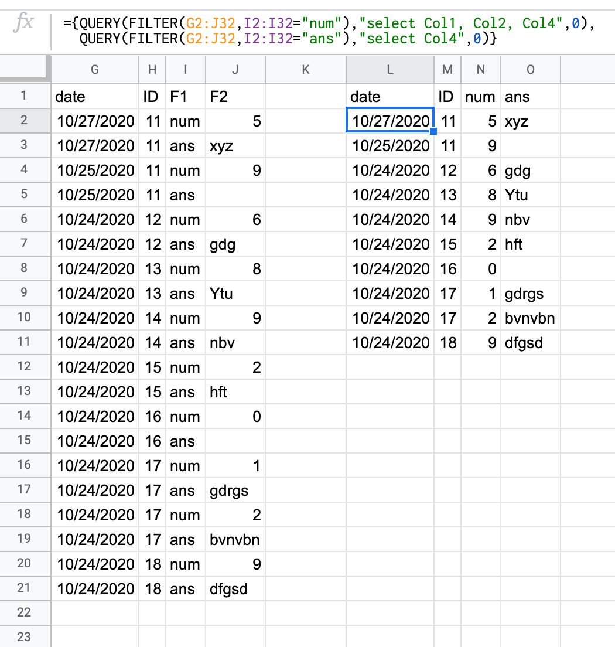Image resolution: width=615 pixels, height=647 pixels.
Task: Click cell M11 with ID 18
Action: click(447, 342)
